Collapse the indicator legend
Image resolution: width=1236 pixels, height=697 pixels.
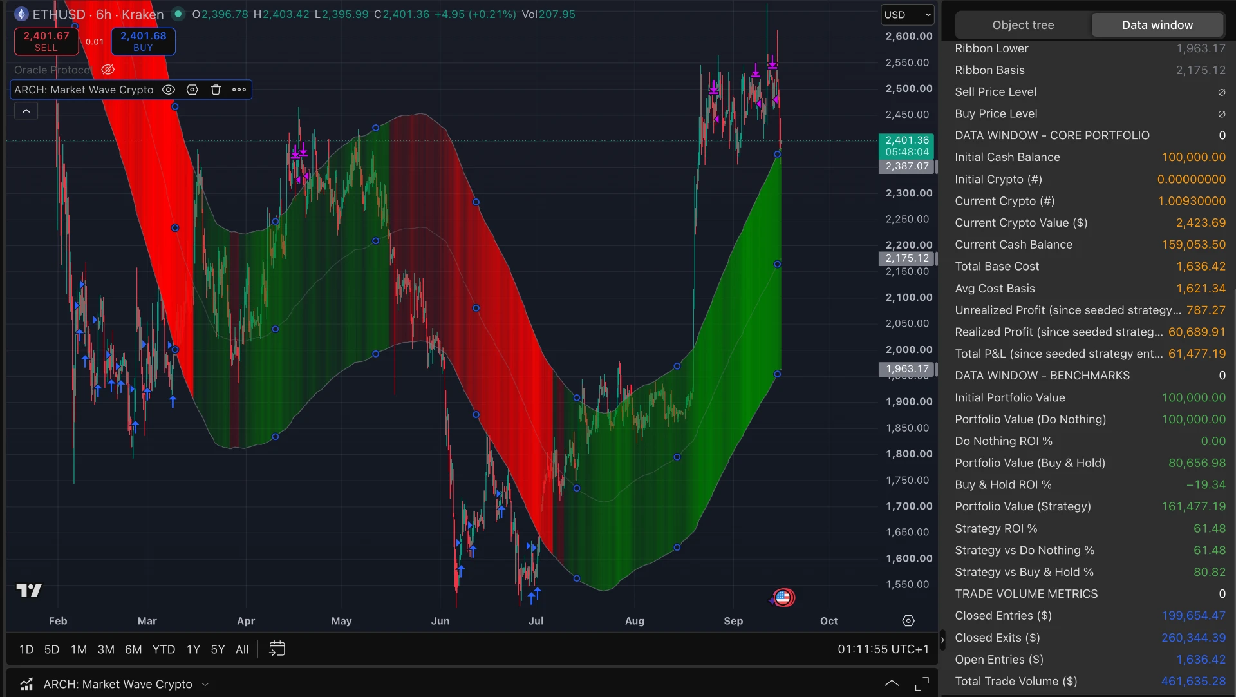pyautogui.click(x=26, y=111)
